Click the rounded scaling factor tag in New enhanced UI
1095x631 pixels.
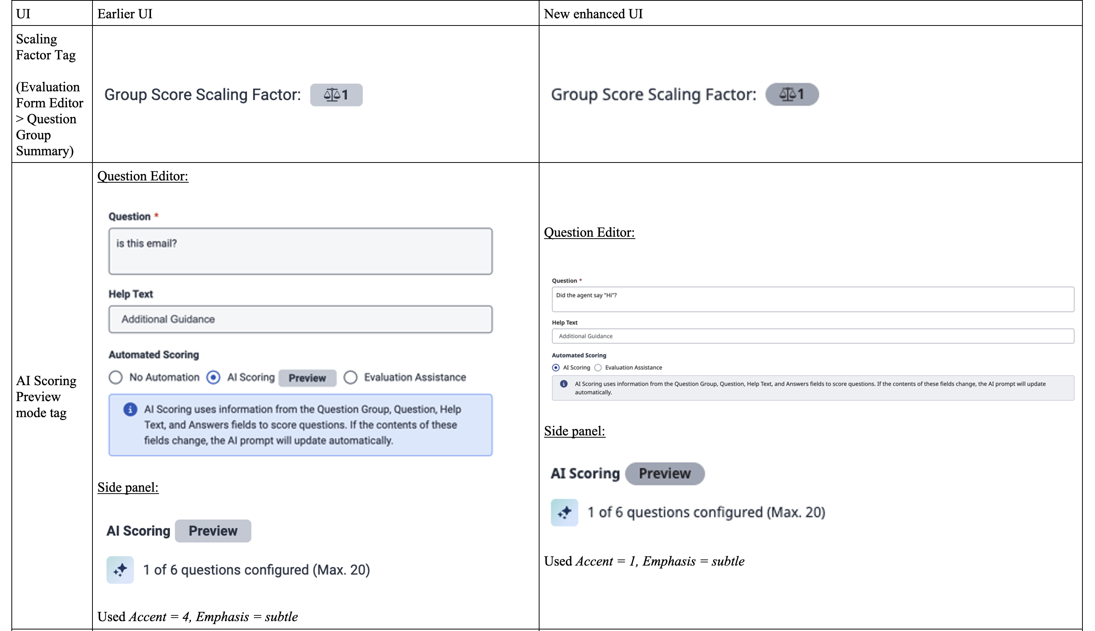792,94
